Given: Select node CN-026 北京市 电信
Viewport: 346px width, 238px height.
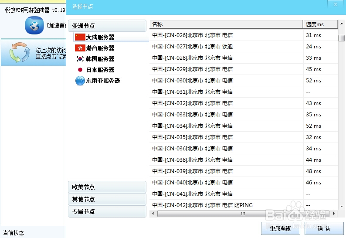Looking at the screenshot, I should point(244,35).
